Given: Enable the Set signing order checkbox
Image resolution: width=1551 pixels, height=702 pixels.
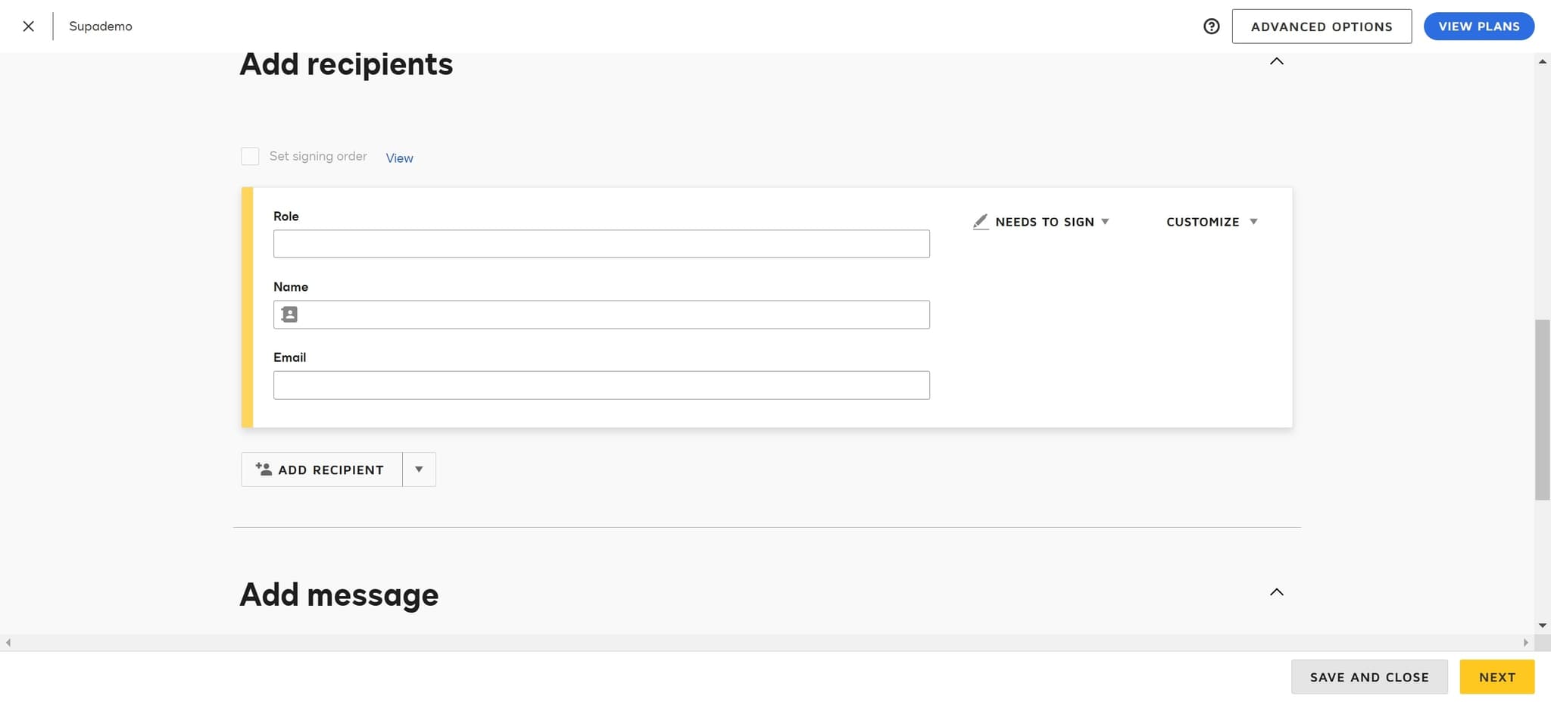Looking at the screenshot, I should click(250, 156).
